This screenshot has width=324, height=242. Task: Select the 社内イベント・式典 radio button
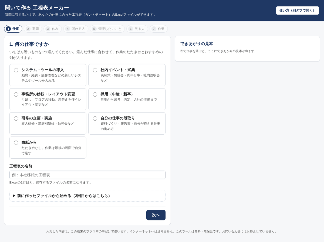click(95, 70)
